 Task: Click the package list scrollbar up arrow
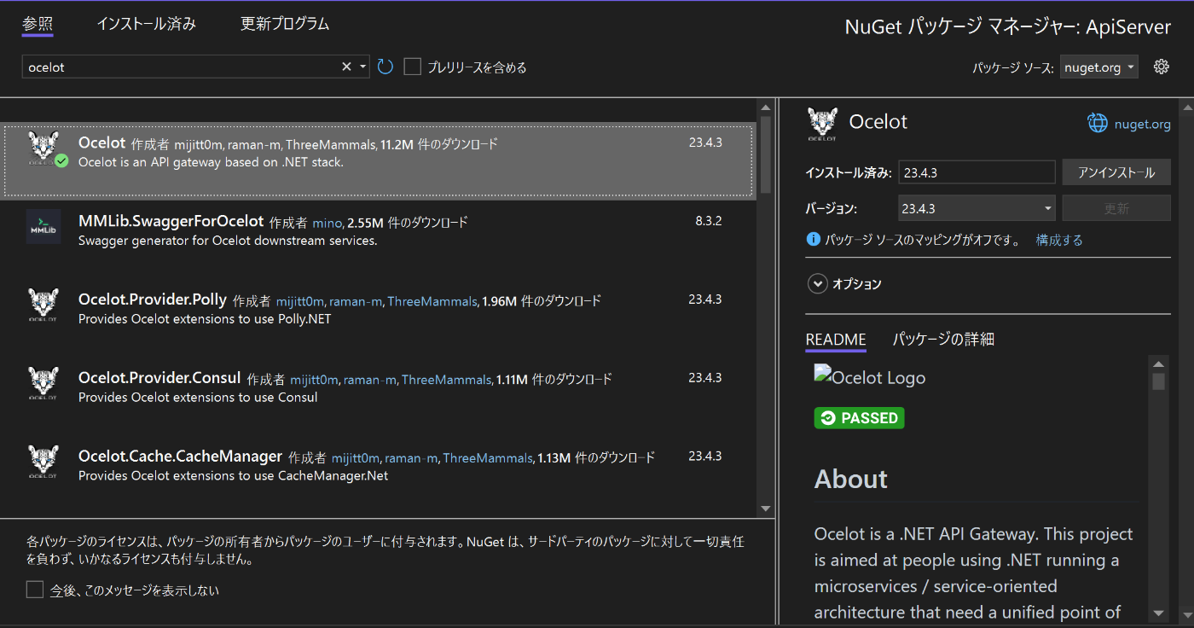[x=765, y=108]
